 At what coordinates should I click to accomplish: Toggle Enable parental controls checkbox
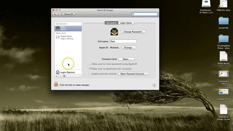[x=90, y=74]
